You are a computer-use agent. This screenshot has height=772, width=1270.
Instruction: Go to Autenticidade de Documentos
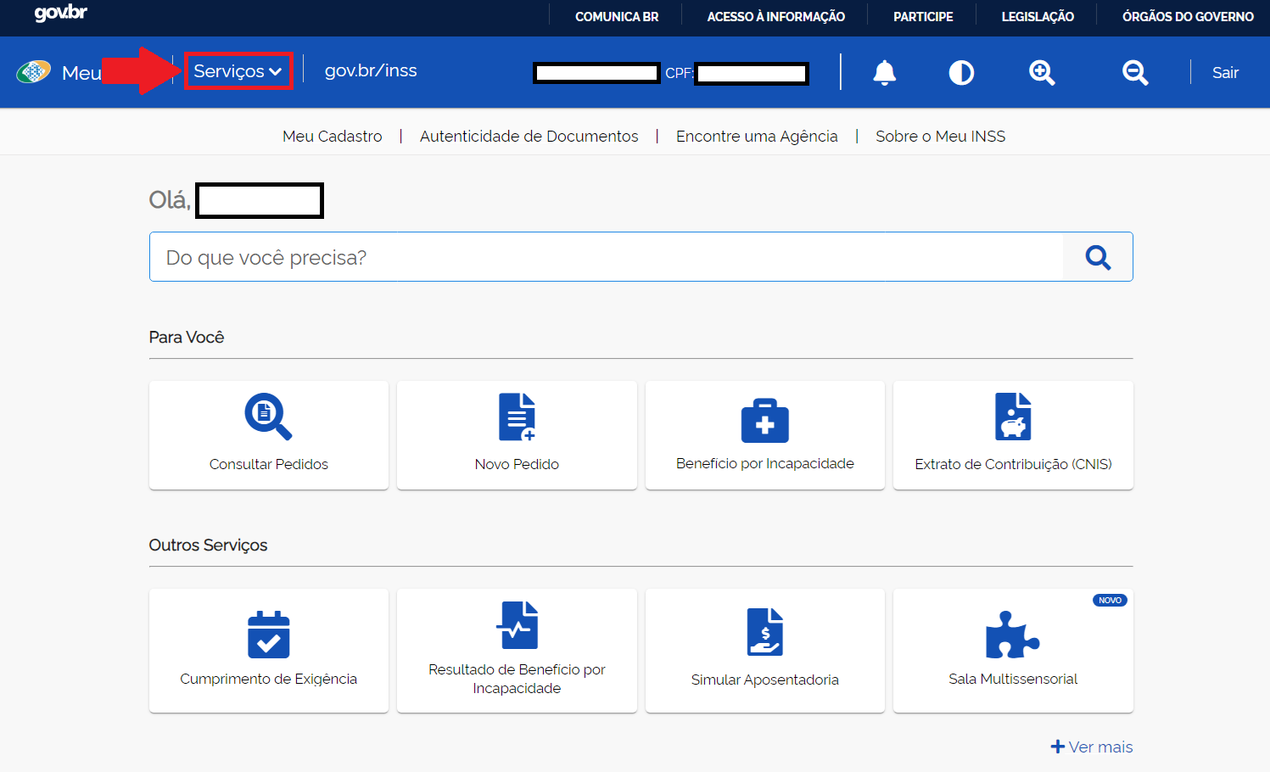(x=529, y=137)
